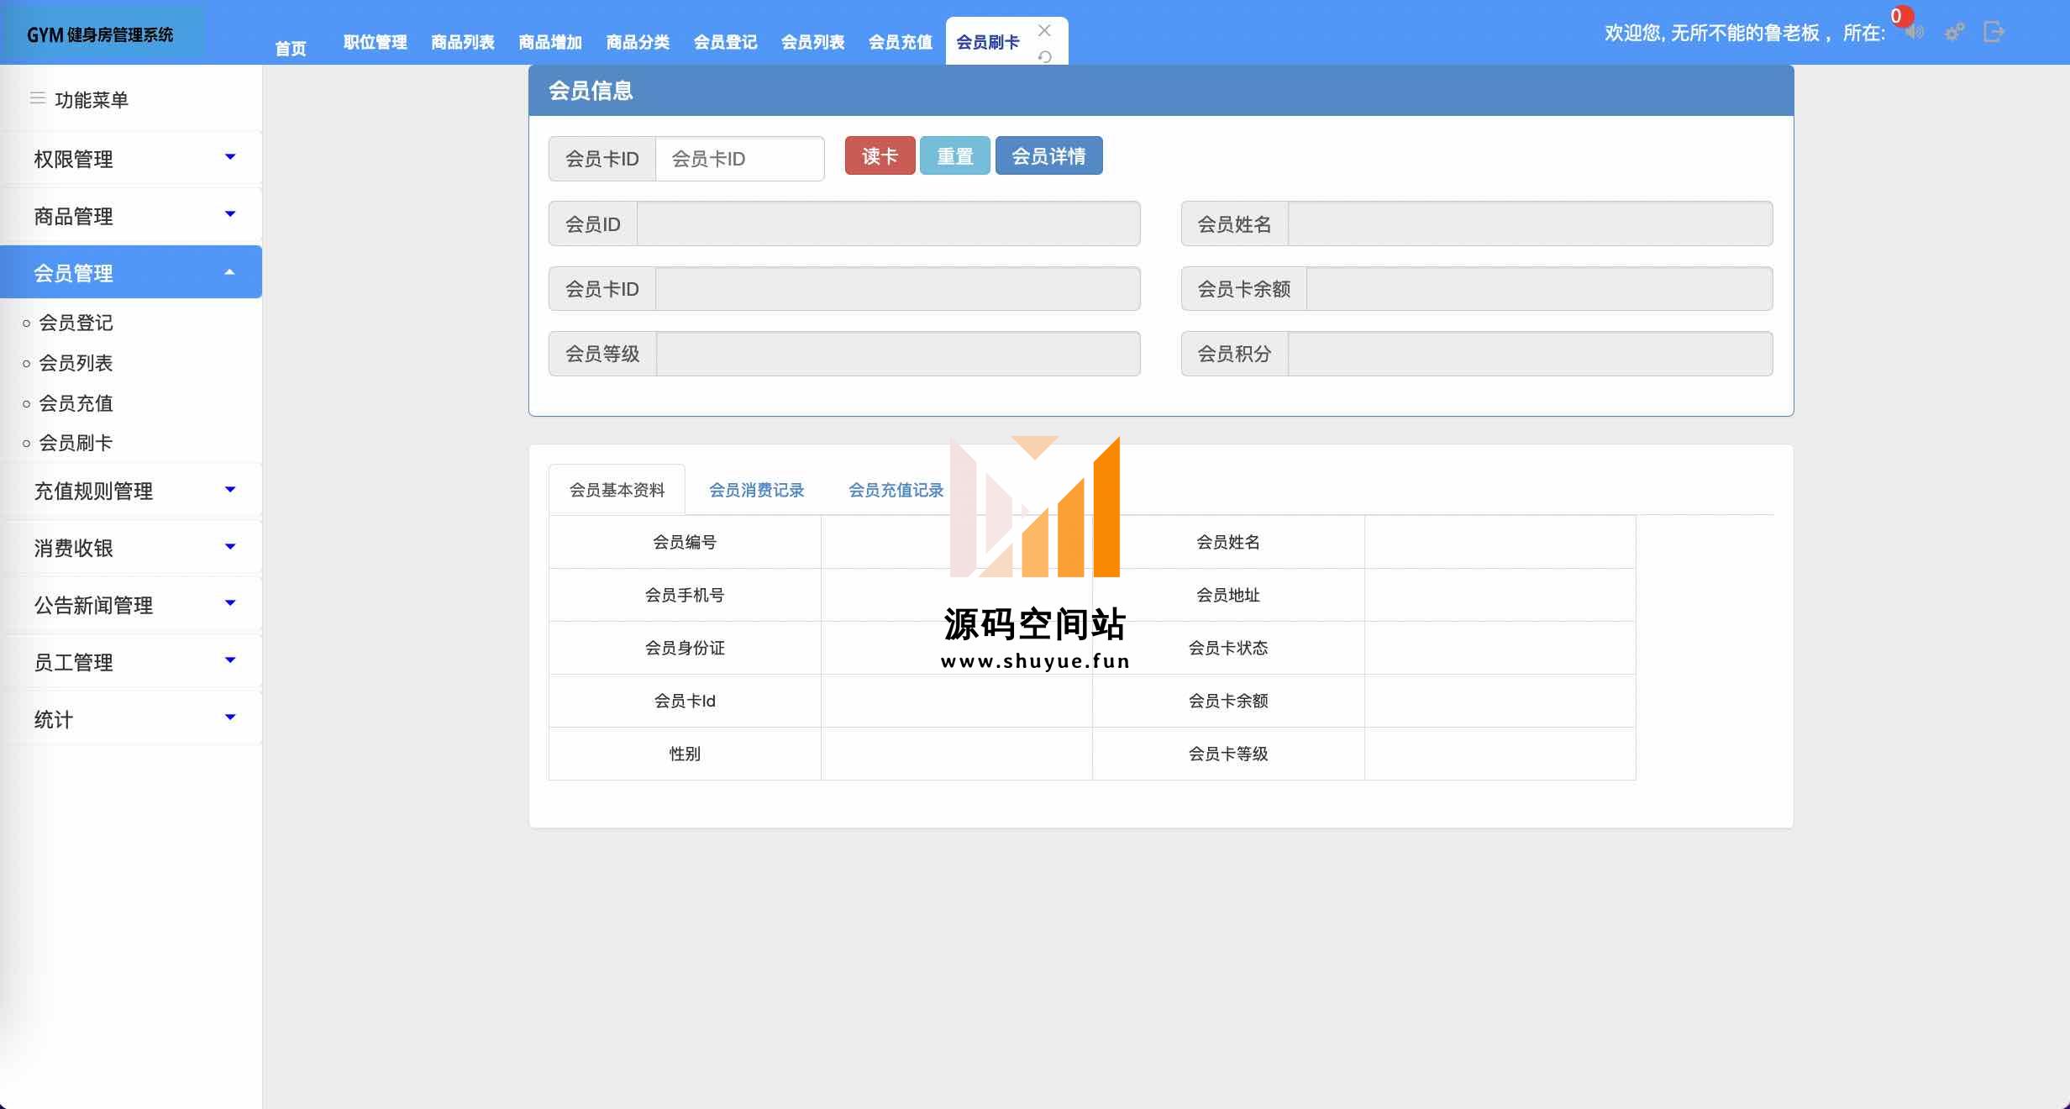Click the 会员信息 panel header
2070x1109 pixels.
click(x=1161, y=91)
